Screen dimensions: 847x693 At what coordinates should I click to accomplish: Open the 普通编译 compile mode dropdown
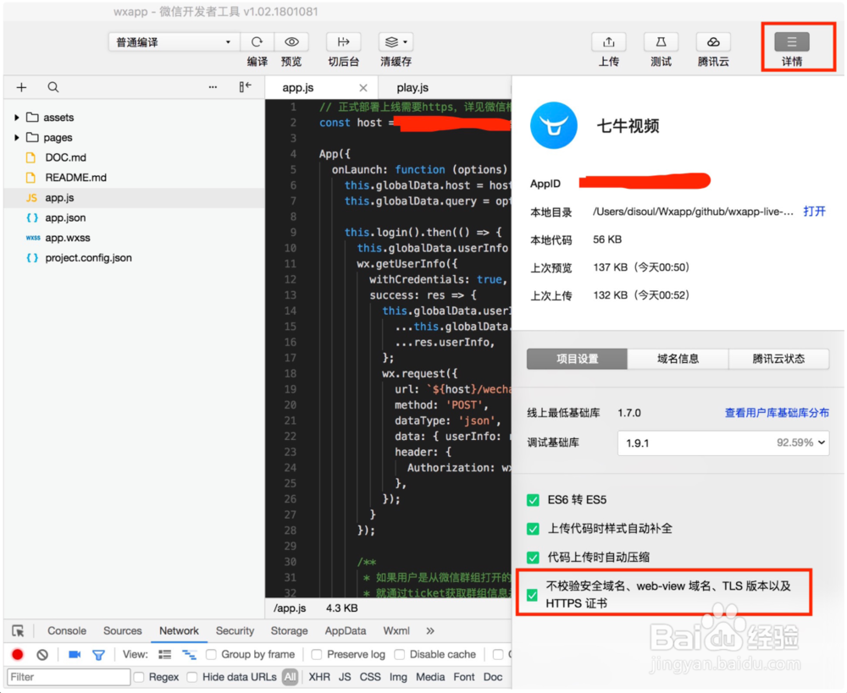click(x=174, y=42)
